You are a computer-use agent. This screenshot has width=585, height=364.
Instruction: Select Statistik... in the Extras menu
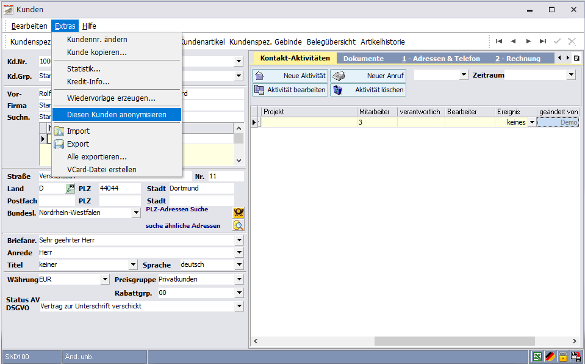[x=117, y=69]
